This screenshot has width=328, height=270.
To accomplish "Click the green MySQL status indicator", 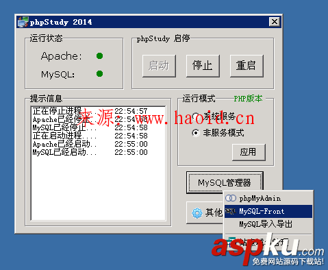I will pos(99,73).
